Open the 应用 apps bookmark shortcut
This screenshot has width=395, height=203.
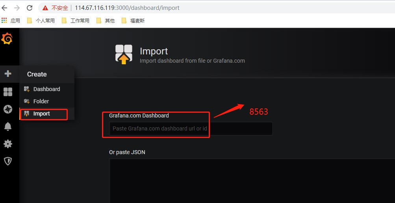coord(11,20)
